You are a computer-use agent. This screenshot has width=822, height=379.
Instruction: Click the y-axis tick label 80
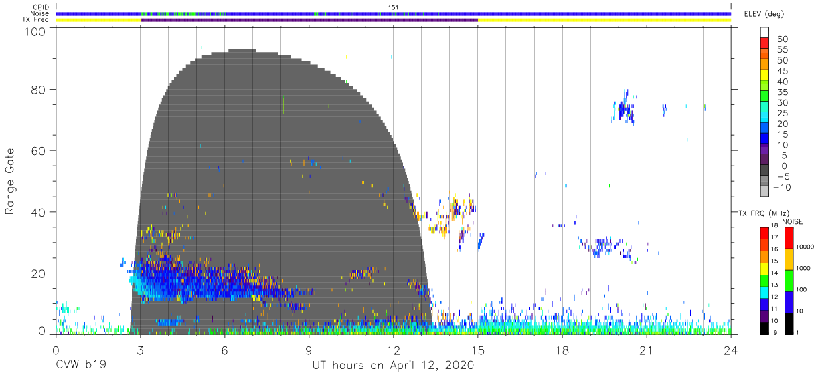click(39, 90)
